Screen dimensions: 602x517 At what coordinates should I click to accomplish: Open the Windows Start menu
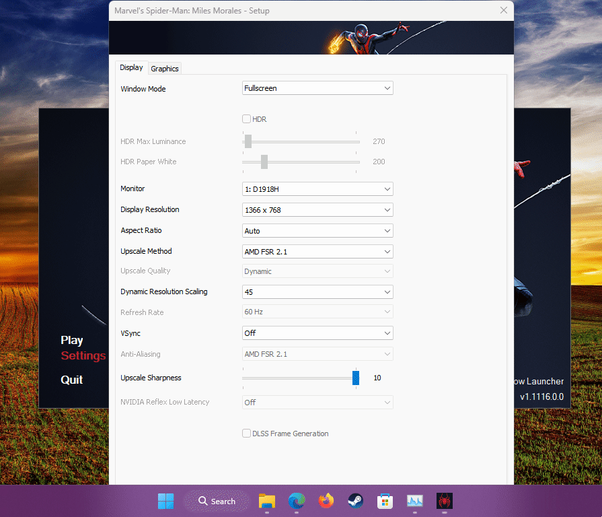tap(166, 501)
